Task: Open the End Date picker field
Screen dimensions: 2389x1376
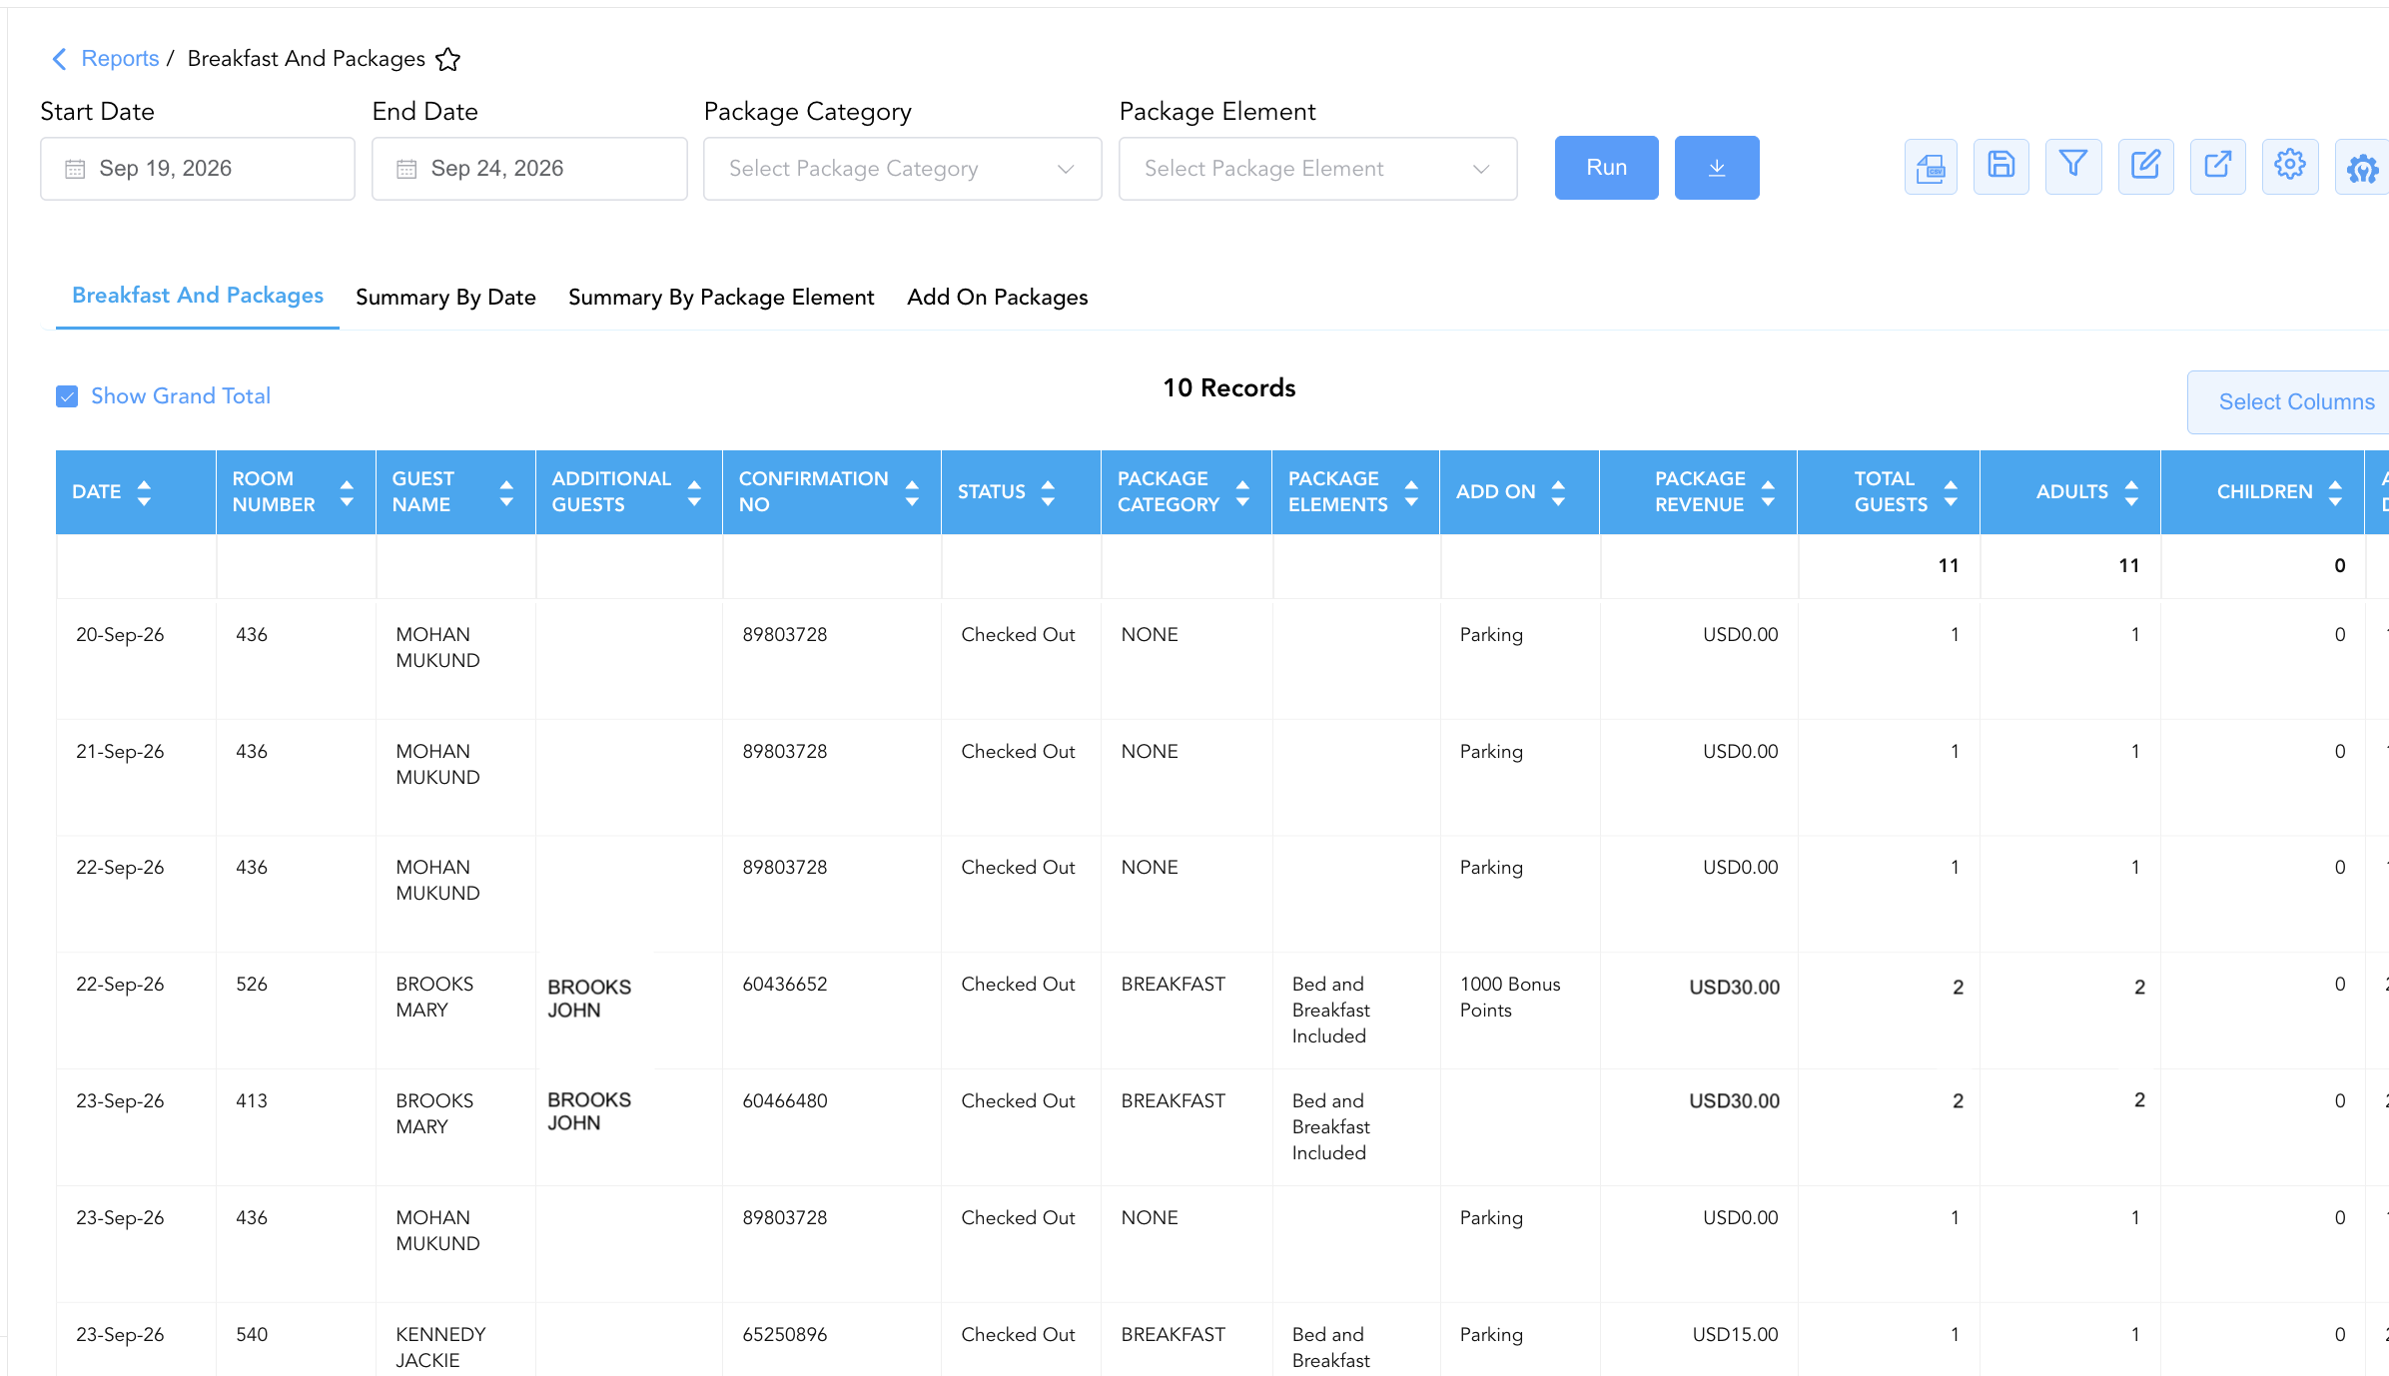Action: 529,169
